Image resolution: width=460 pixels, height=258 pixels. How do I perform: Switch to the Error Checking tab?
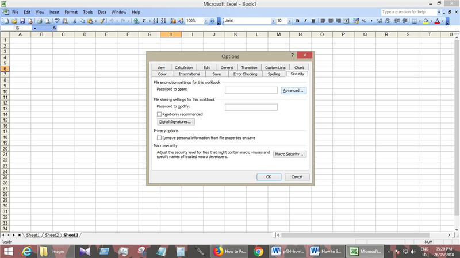tap(245, 74)
